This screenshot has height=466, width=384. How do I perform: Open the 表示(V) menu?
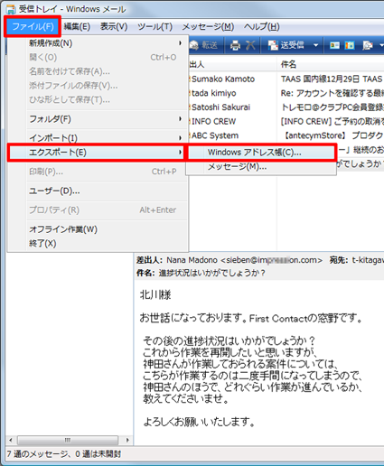point(114,27)
